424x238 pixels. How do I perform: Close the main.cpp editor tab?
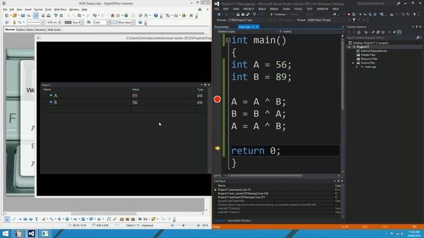257,26
